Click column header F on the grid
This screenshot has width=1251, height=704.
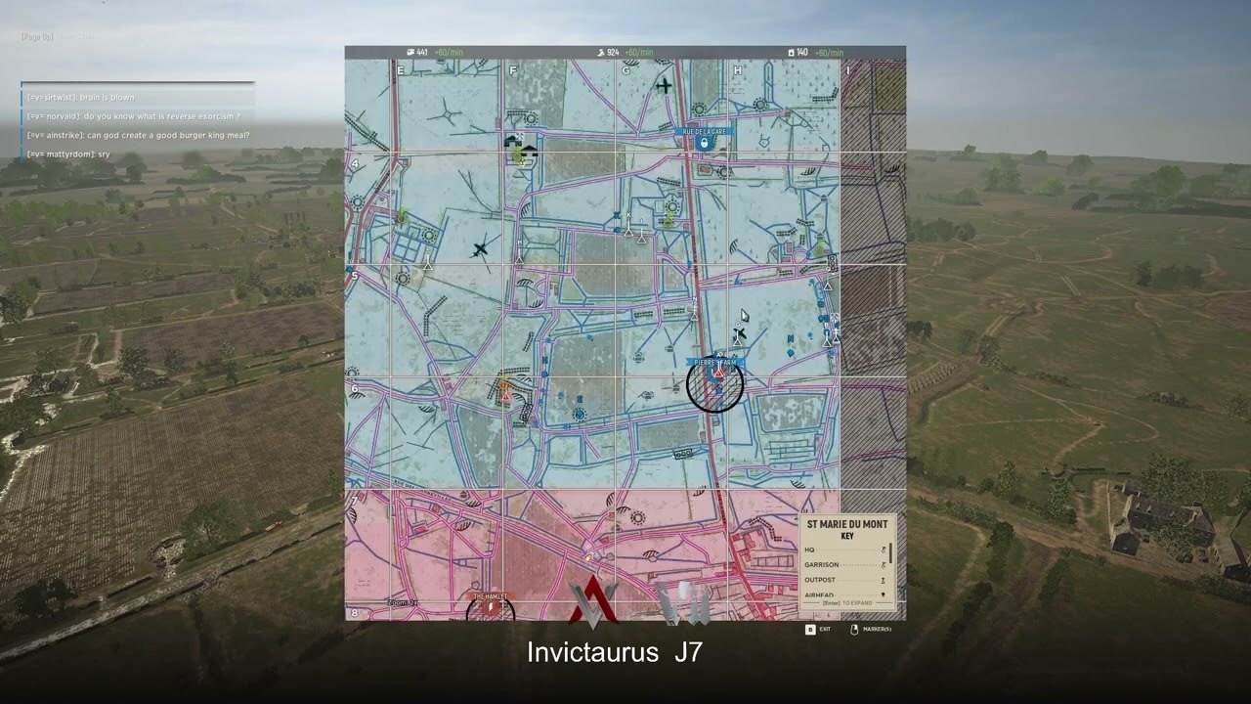pos(513,69)
